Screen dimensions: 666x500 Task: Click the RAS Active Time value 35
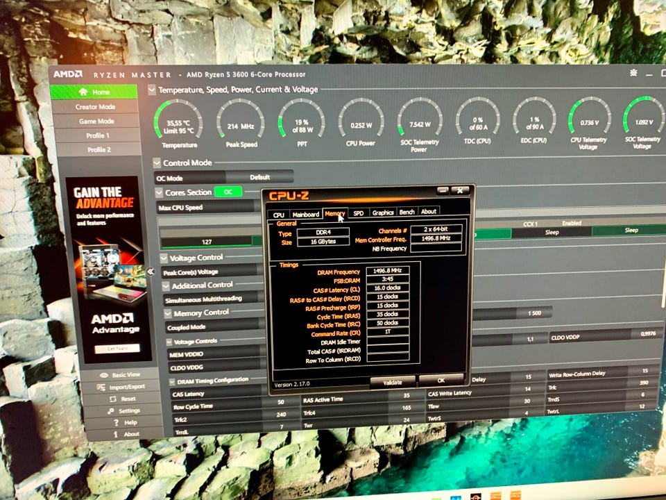tap(406, 395)
